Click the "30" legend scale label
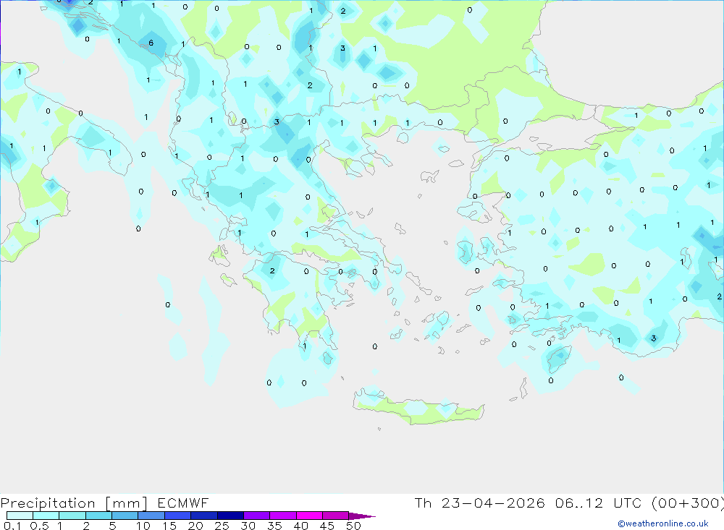 point(248,526)
